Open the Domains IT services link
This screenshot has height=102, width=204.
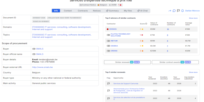(x=62, y=28)
